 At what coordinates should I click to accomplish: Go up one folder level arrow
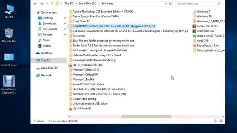[x=52, y=4]
